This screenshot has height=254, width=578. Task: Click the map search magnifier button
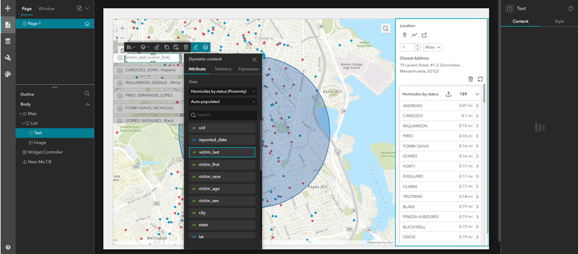[386, 28]
